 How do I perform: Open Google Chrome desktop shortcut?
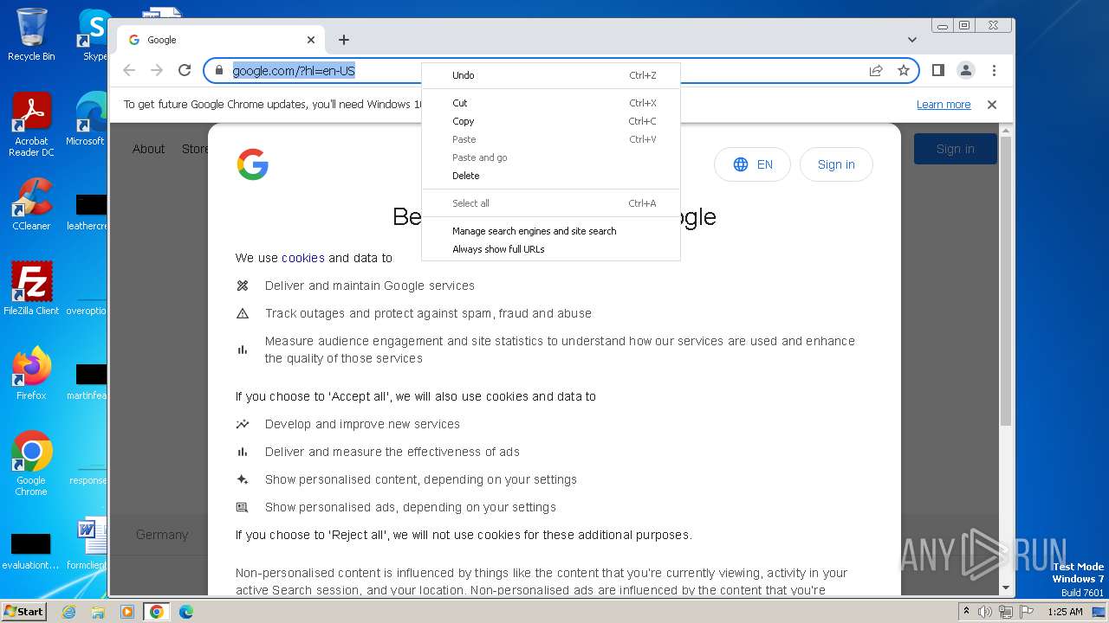coord(31,464)
